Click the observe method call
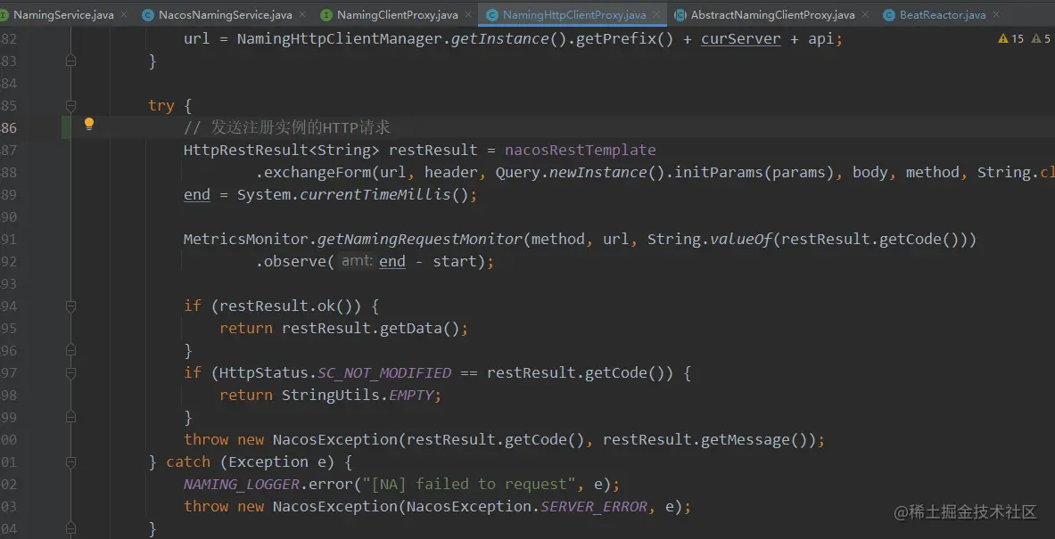 click(294, 261)
